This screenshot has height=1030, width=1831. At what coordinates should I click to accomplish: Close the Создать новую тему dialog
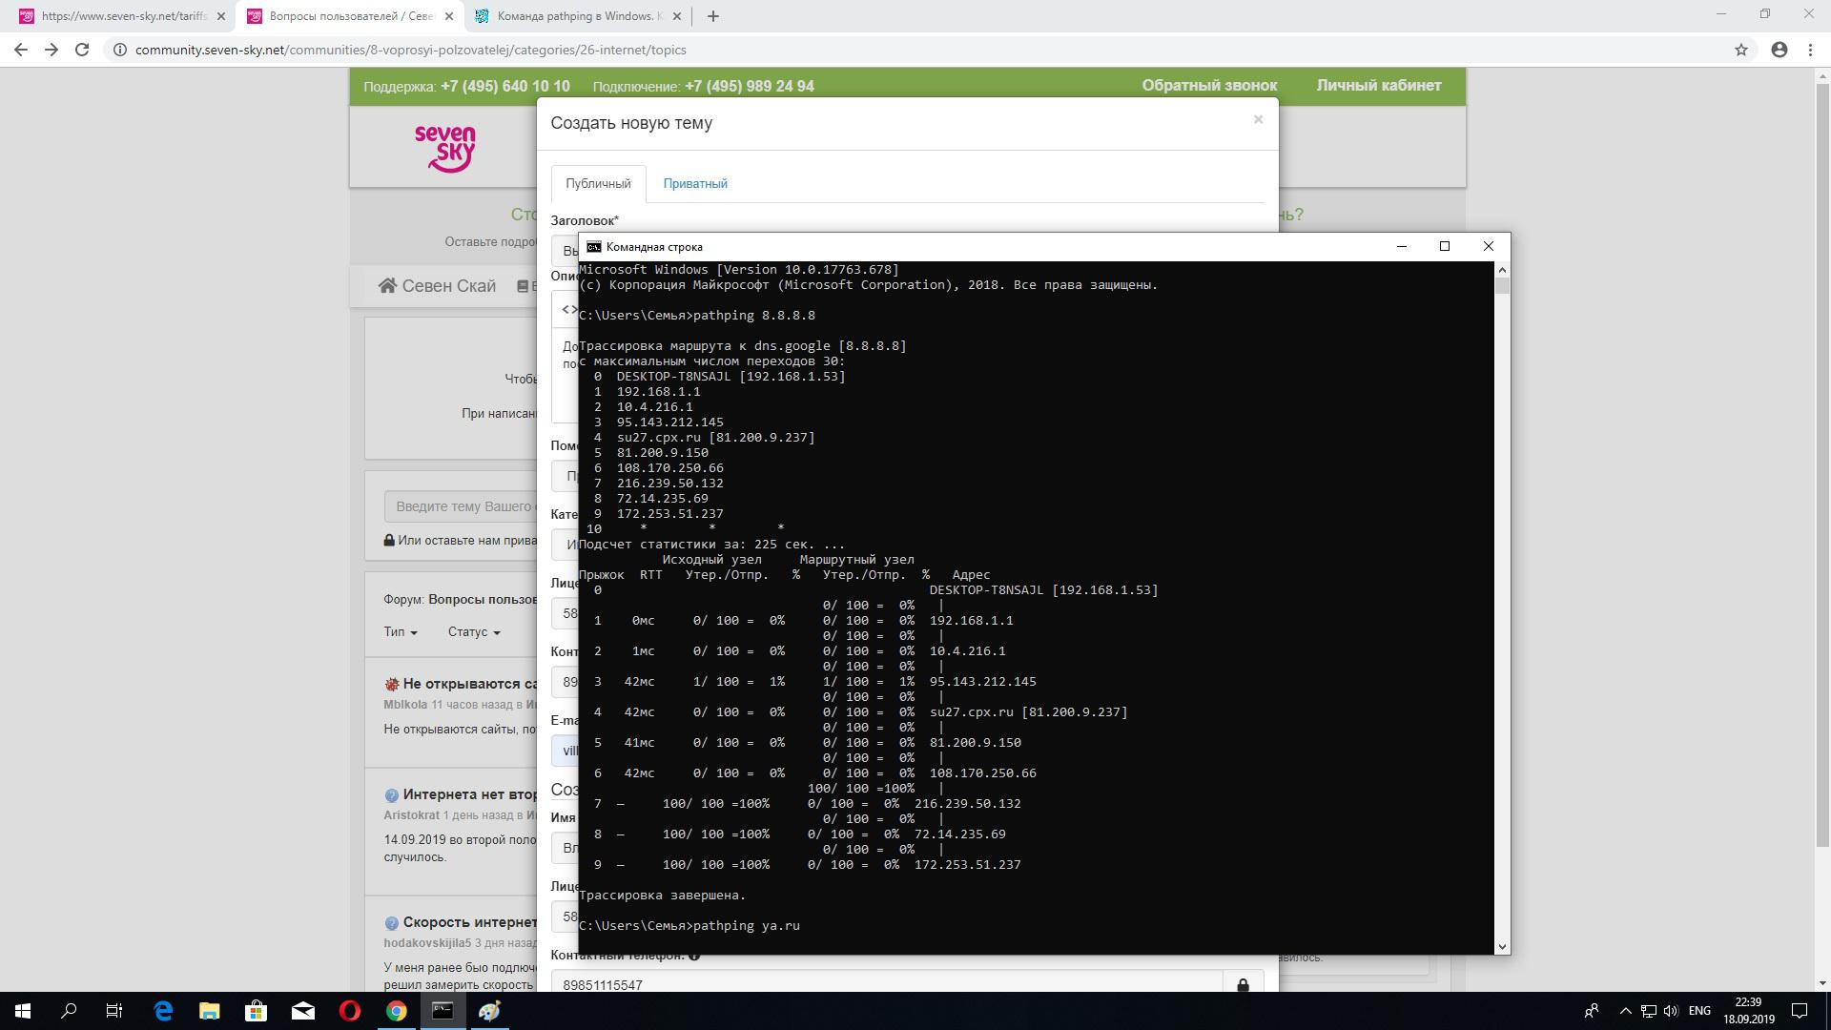coord(1258,119)
